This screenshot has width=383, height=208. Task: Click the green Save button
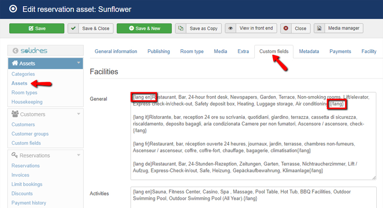(36, 28)
